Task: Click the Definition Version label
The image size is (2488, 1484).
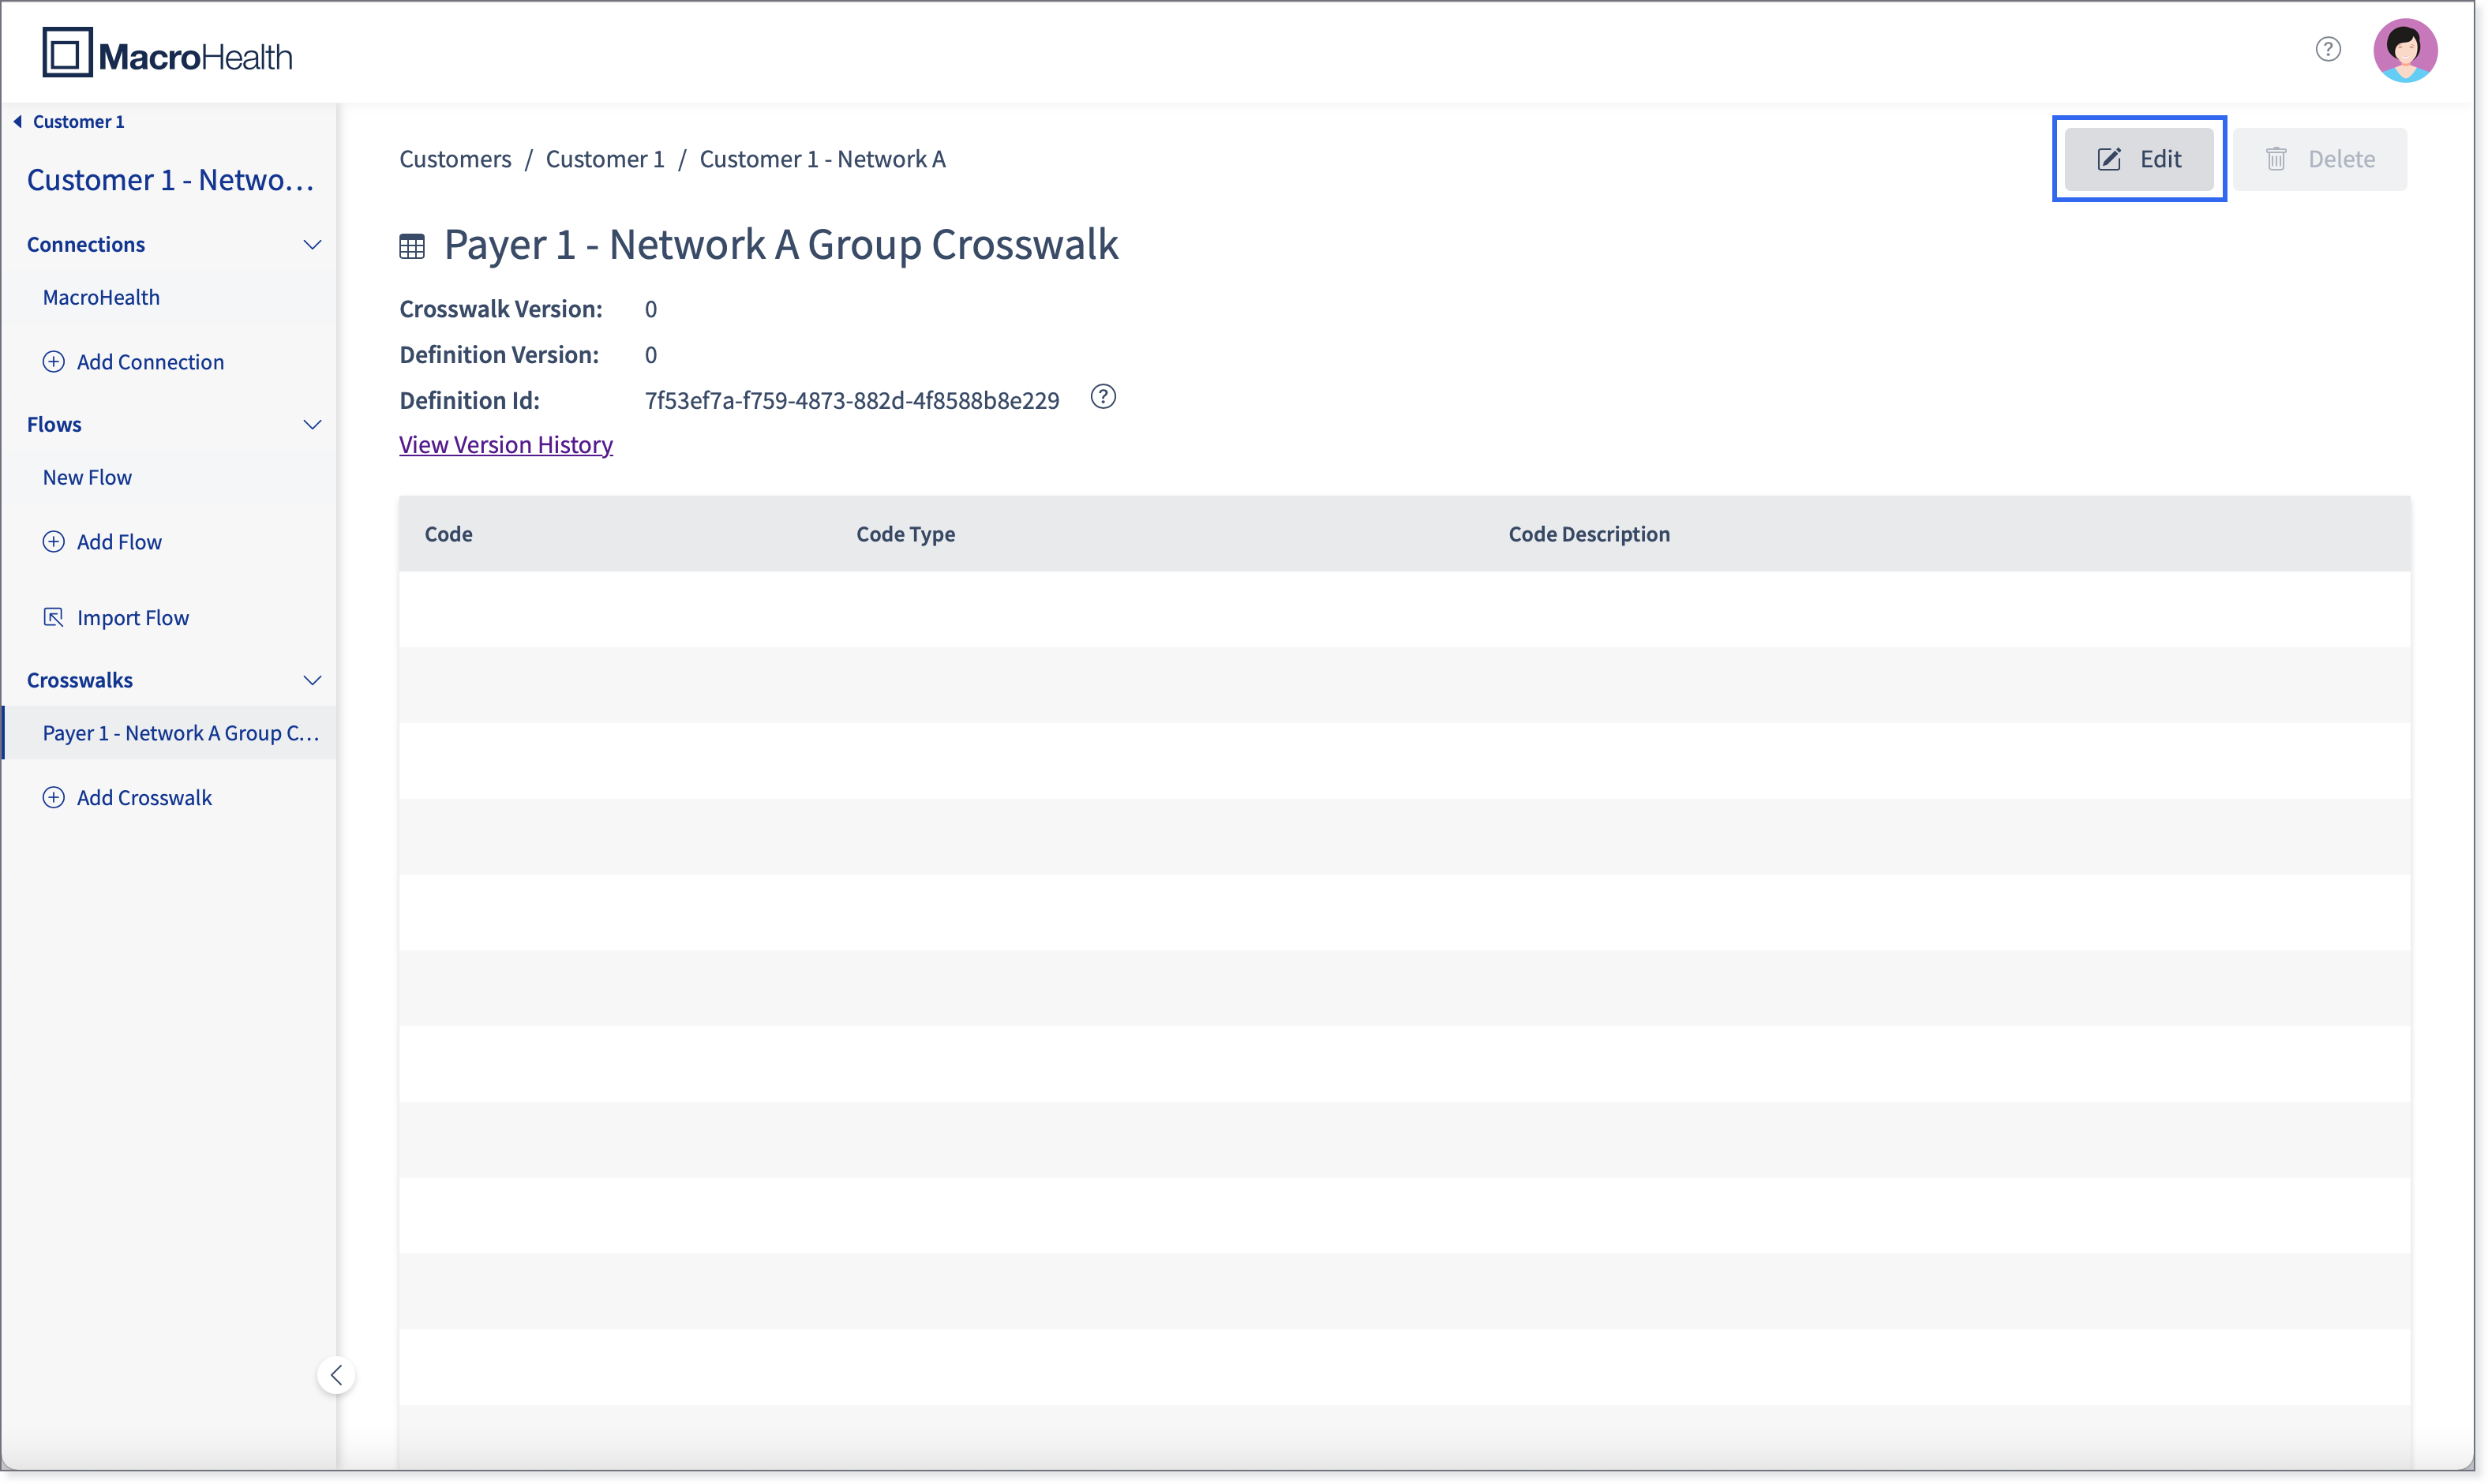Action: [x=499, y=355]
